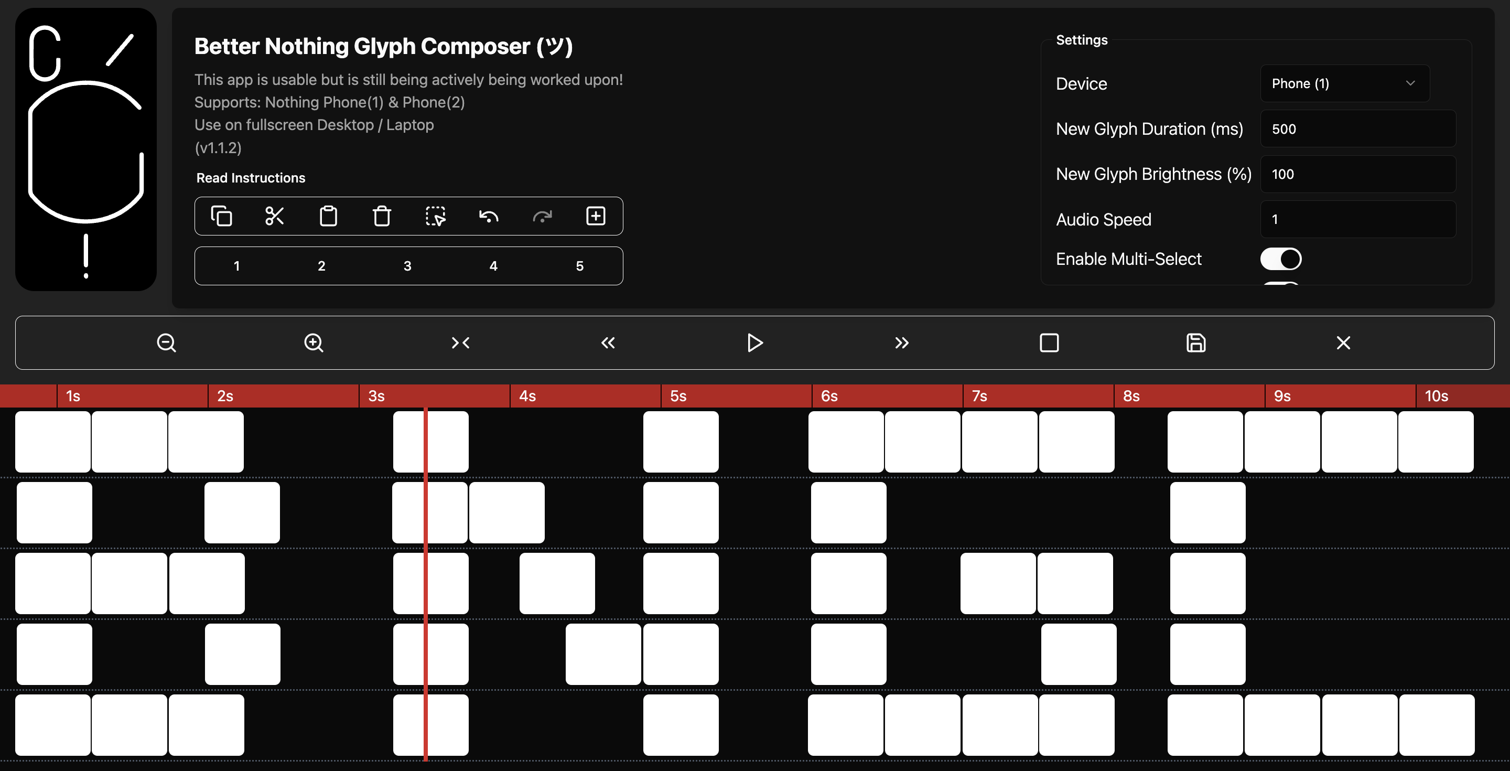Click the clipboard paste icon
The image size is (1510, 771).
click(328, 216)
